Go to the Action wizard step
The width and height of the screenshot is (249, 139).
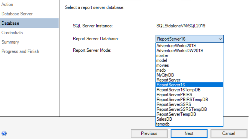coord(29,5)
